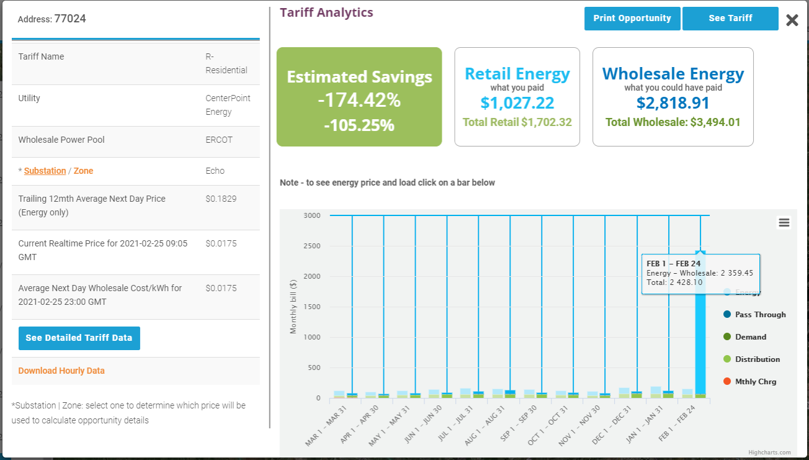Click the Estimated Savings green panel
The height and width of the screenshot is (460, 809).
[359, 97]
